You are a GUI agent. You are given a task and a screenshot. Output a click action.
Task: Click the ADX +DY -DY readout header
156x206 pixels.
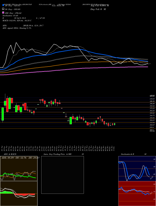pyautogui.click(x=20, y=158)
